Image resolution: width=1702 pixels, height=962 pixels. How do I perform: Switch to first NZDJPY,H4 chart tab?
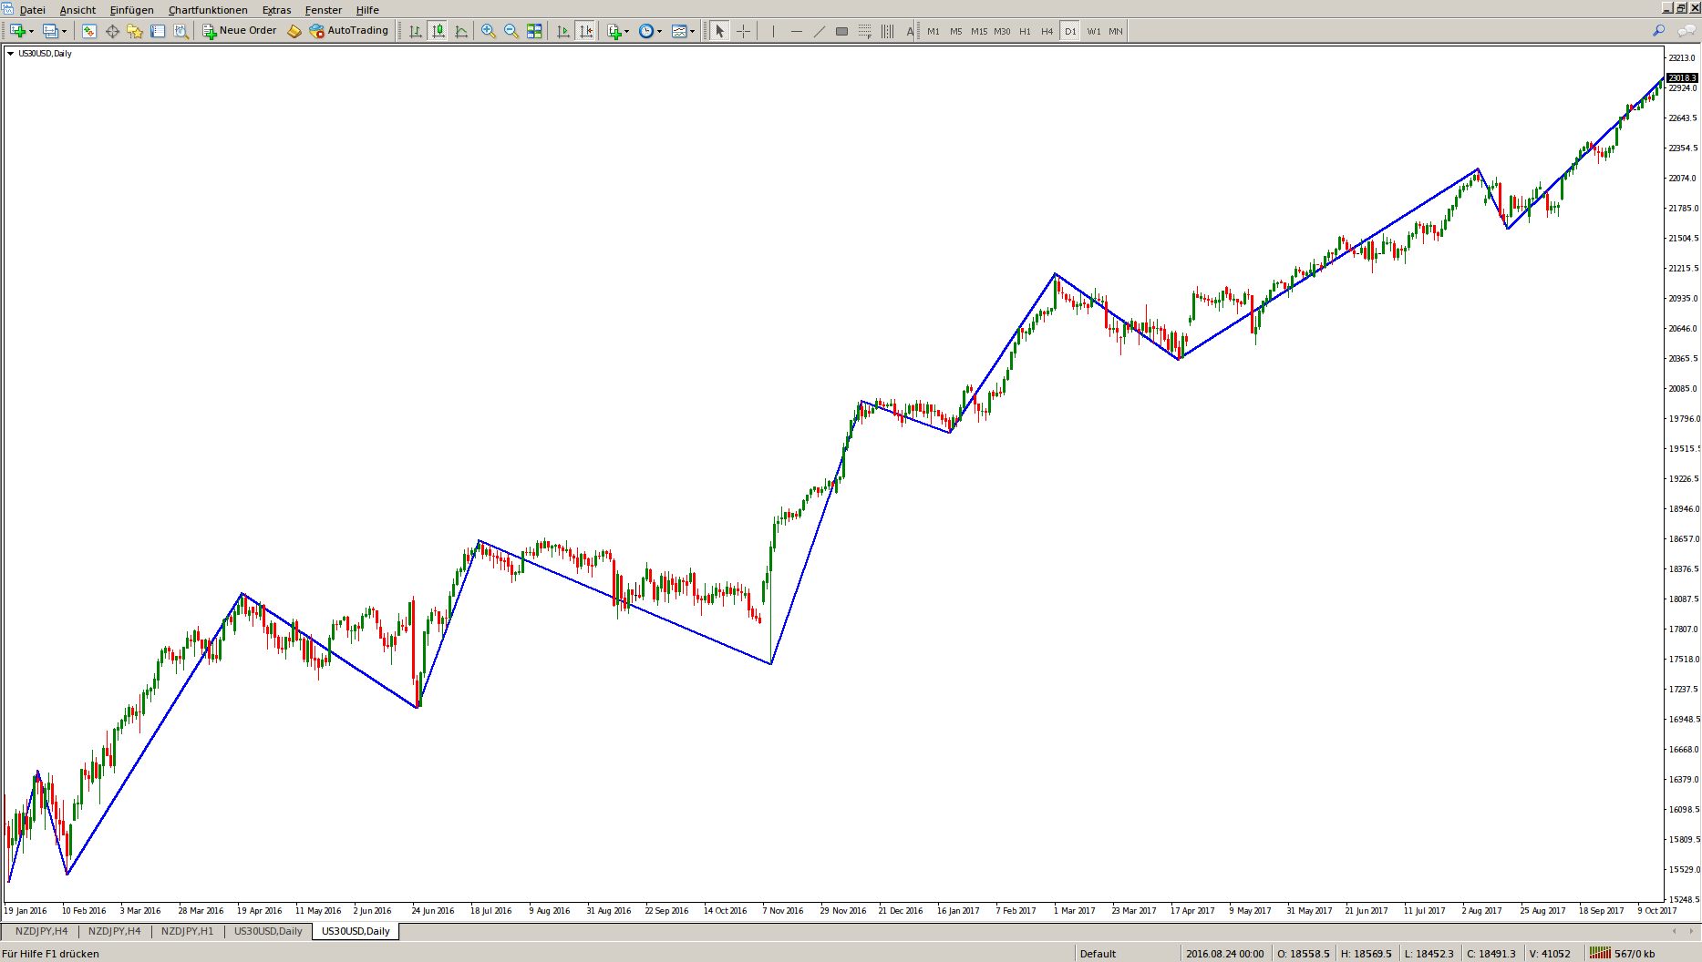(41, 931)
